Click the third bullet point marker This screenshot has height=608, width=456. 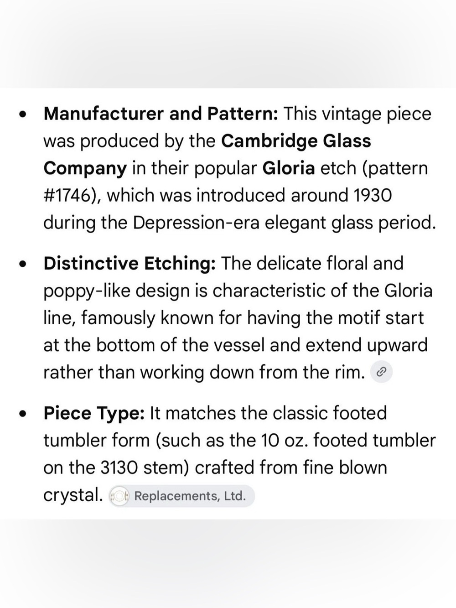coord(22,414)
